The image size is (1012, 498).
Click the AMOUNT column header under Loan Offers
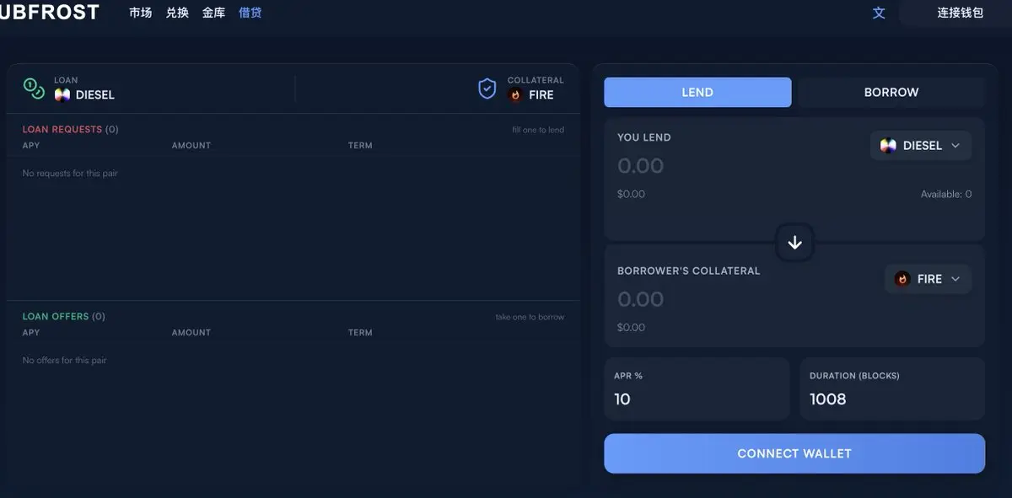191,333
